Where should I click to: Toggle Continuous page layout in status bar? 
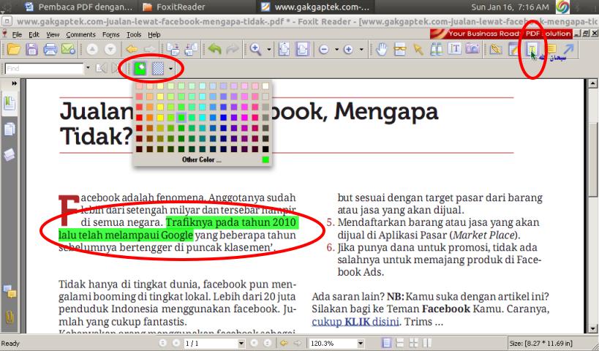(x=400, y=343)
